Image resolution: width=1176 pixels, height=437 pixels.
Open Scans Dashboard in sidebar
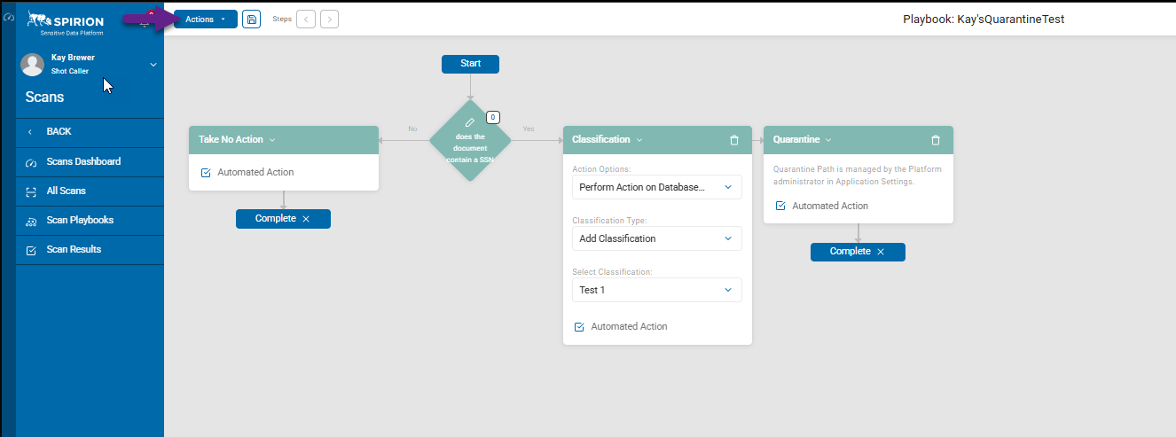click(x=83, y=162)
